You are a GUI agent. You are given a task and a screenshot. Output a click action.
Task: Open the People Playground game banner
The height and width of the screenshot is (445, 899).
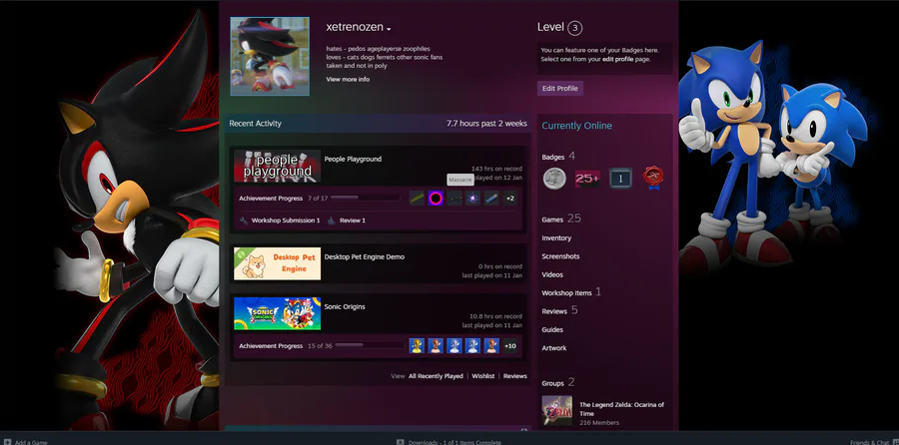click(x=277, y=166)
